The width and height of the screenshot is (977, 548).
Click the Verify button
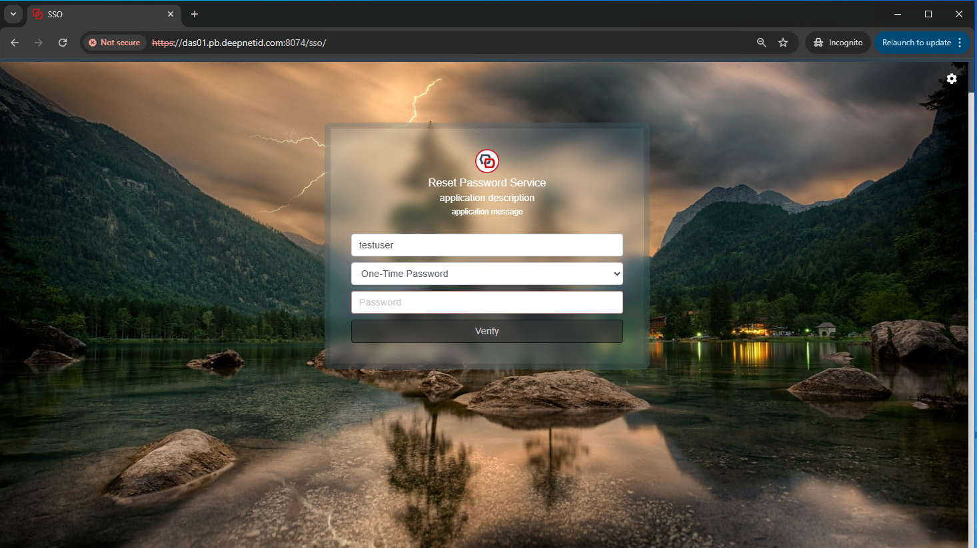[487, 331]
